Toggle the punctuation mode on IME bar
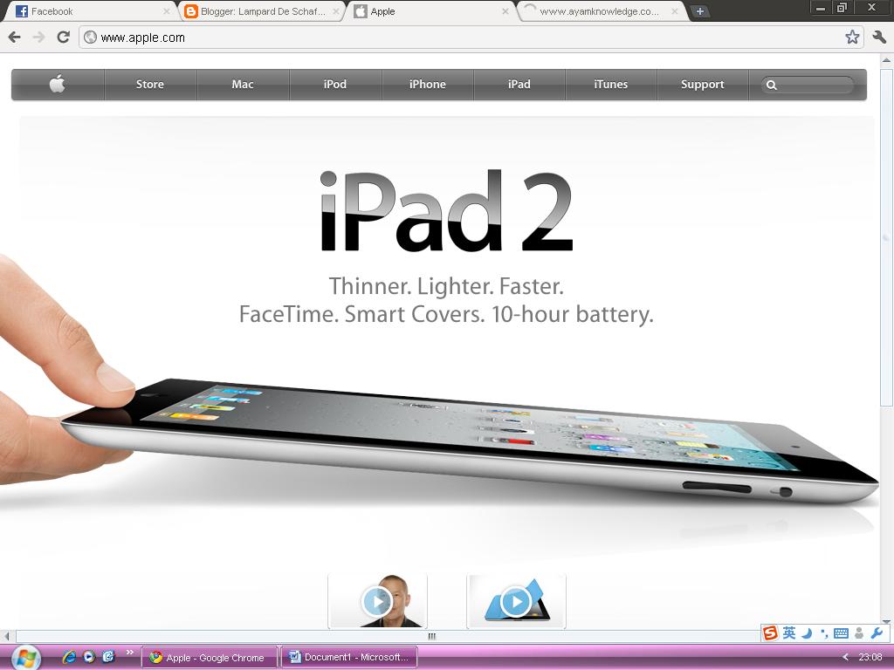Viewport: 894px width, 670px height. click(x=824, y=633)
